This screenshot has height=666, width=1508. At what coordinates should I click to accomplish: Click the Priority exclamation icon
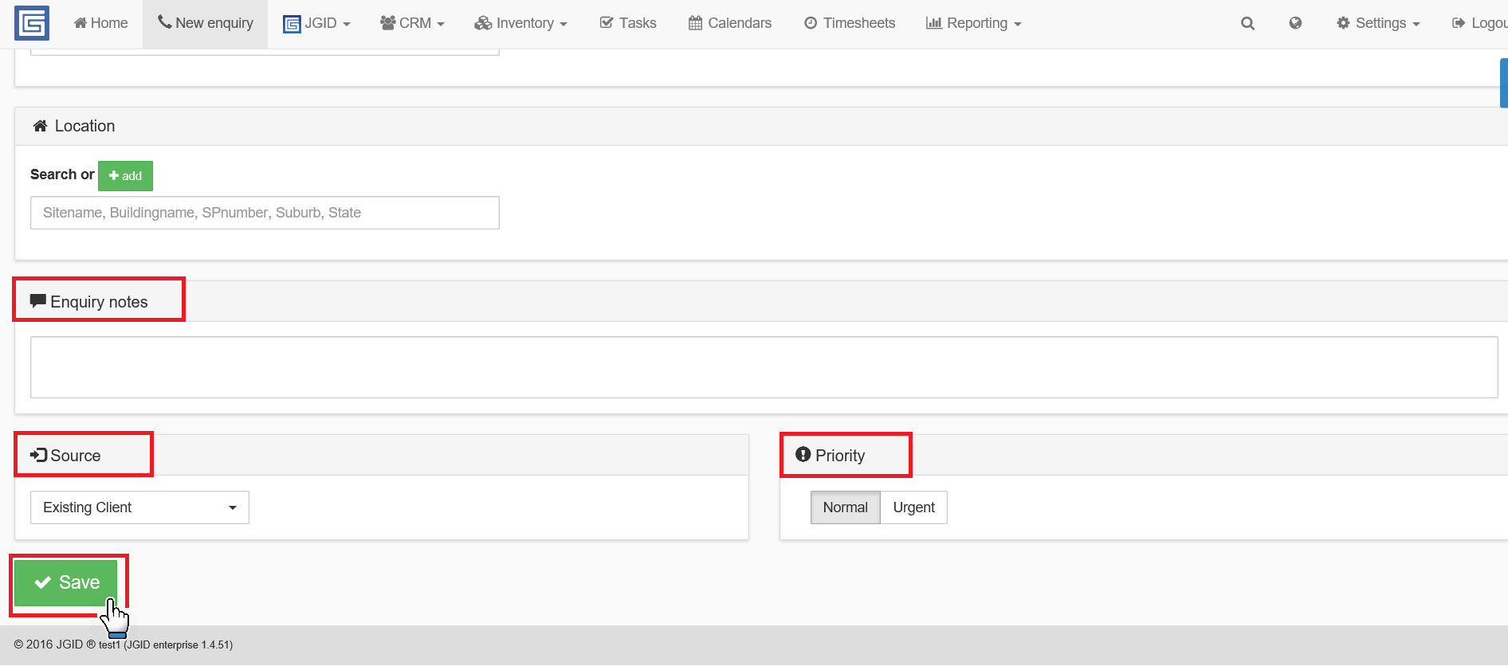click(x=803, y=454)
